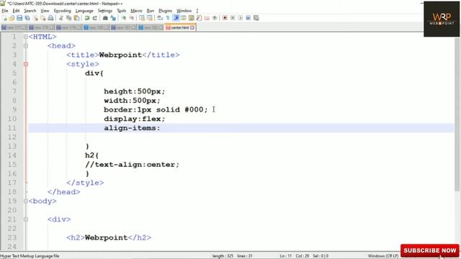Close the center.html tab with its X
This screenshot has width=461, height=259.
pyautogui.click(x=192, y=27)
